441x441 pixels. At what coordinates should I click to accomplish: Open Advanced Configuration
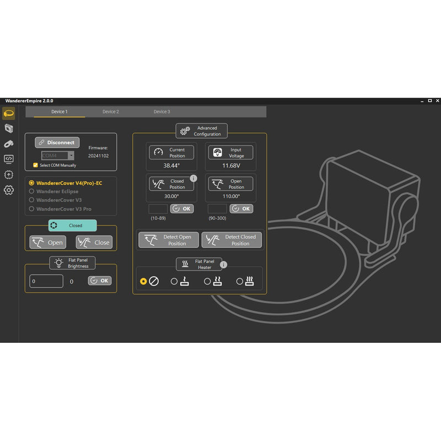point(201,131)
